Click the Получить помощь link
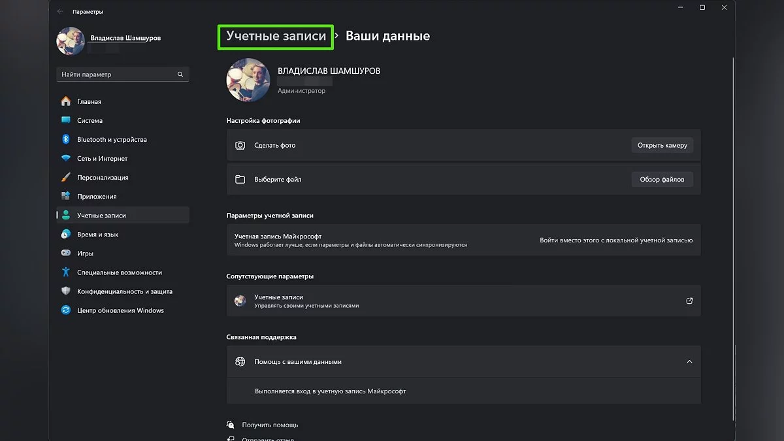Viewport: 784px width, 441px height. pos(270,425)
